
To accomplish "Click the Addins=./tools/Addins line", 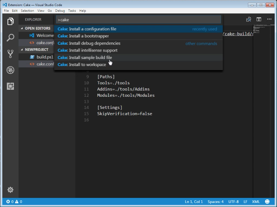I will (123, 89).
